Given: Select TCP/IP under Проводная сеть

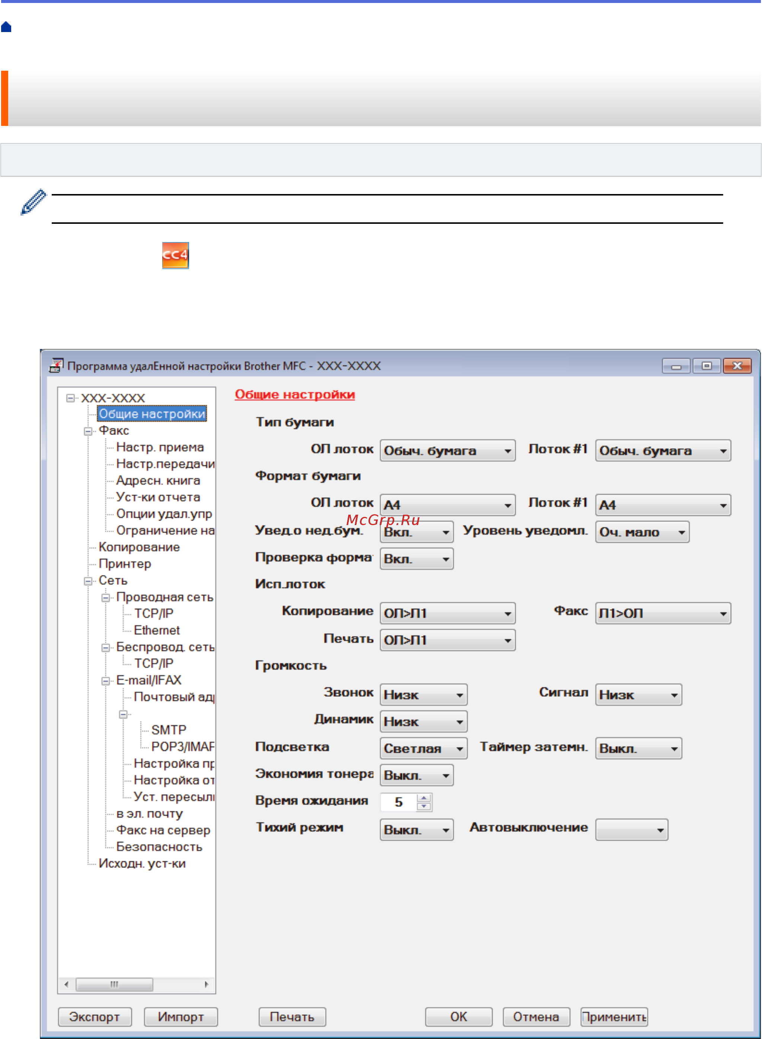Looking at the screenshot, I should point(154,613).
